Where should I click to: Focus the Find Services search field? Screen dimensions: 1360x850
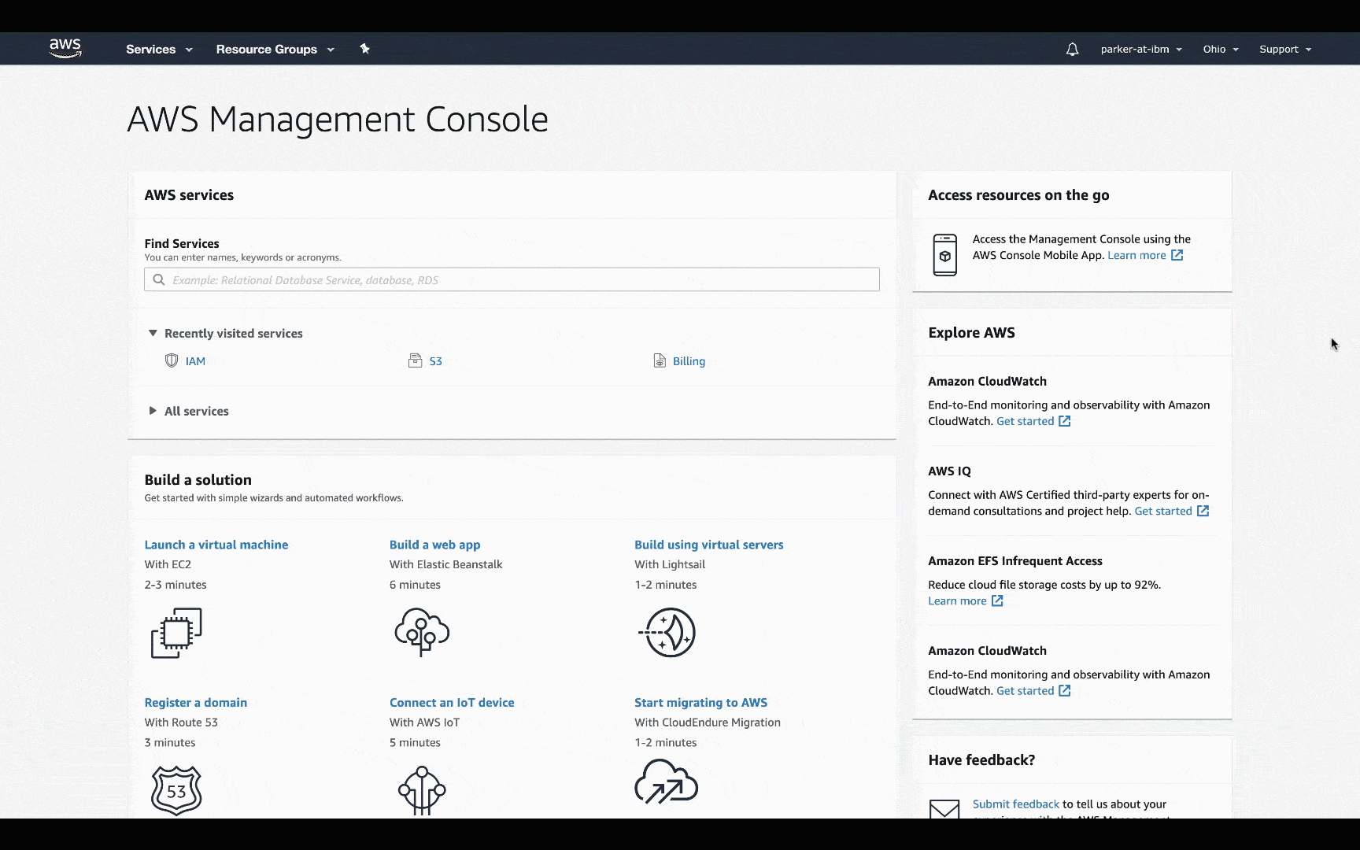pos(512,279)
